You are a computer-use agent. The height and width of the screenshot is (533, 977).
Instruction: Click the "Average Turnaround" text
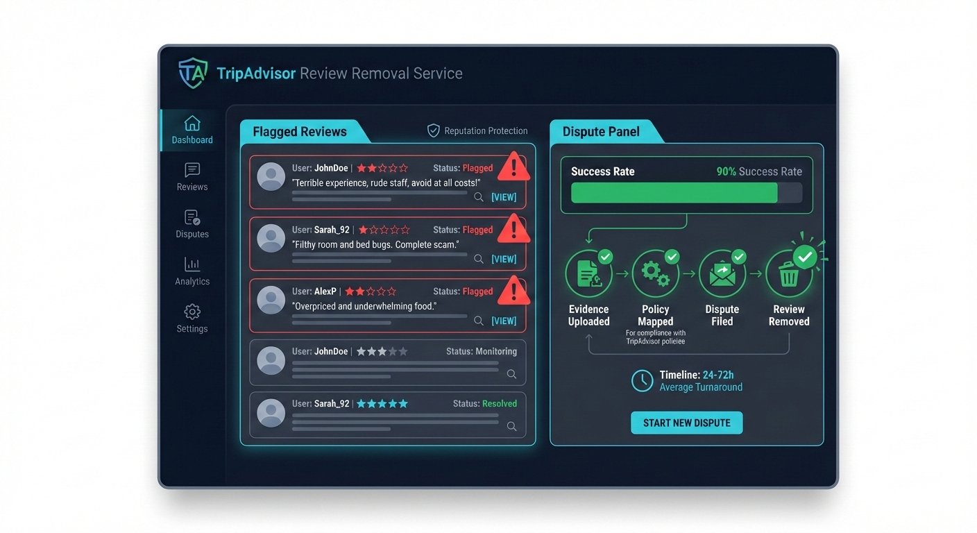pos(701,387)
